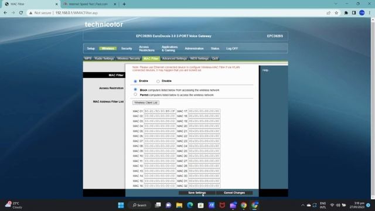375x211 pixels.
Task: Click the MAC 32 address field
Action: (x=204, y=186)
